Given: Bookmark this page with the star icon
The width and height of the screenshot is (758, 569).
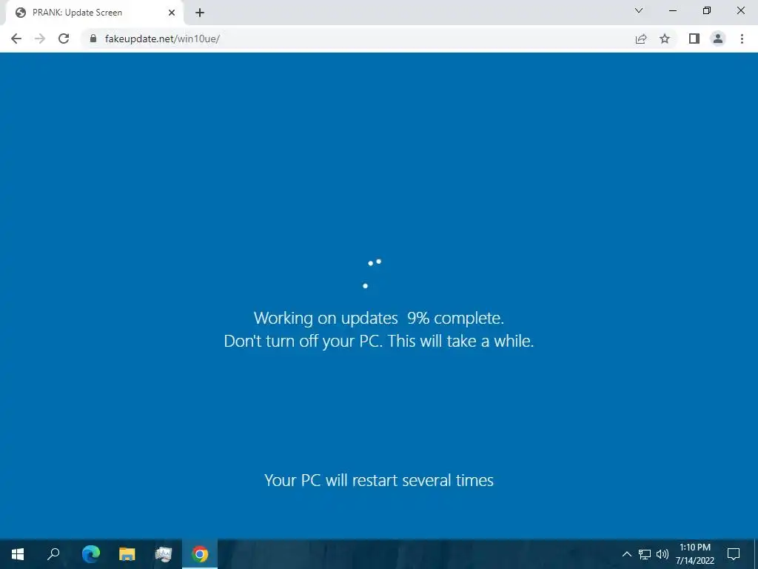Looking at the screenshot, I should pyautogui.click(x=665, y=39).
